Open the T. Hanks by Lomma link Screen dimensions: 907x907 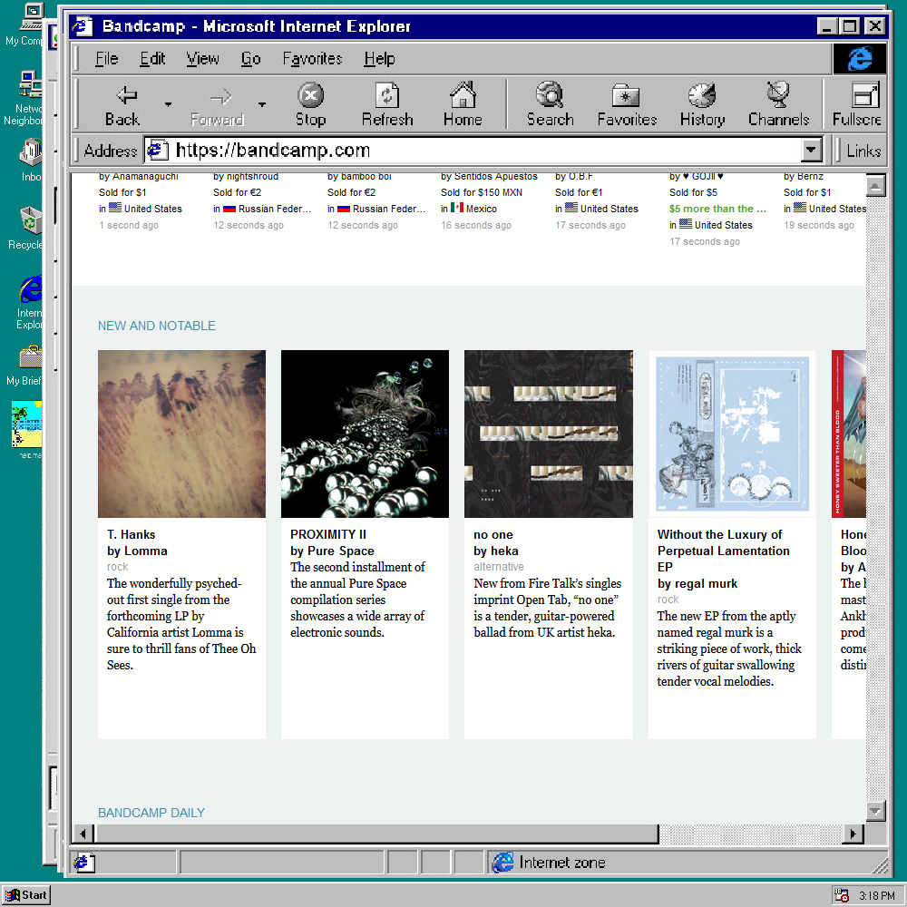click(x=137, y=542)
